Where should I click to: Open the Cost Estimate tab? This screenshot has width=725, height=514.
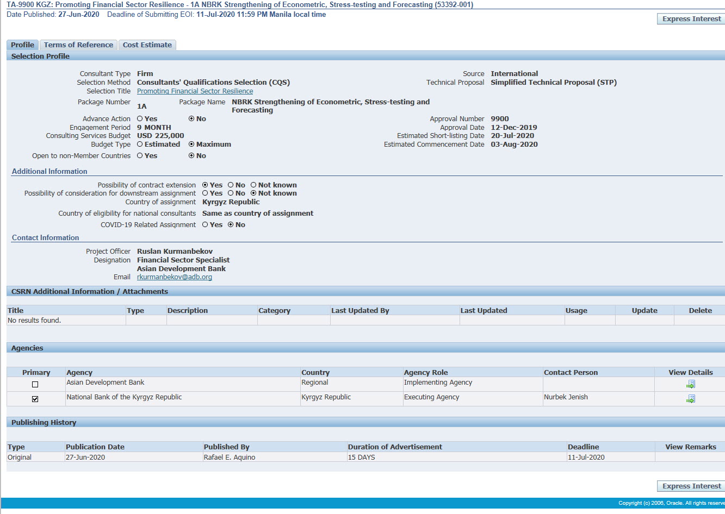(x=147, y=45)
